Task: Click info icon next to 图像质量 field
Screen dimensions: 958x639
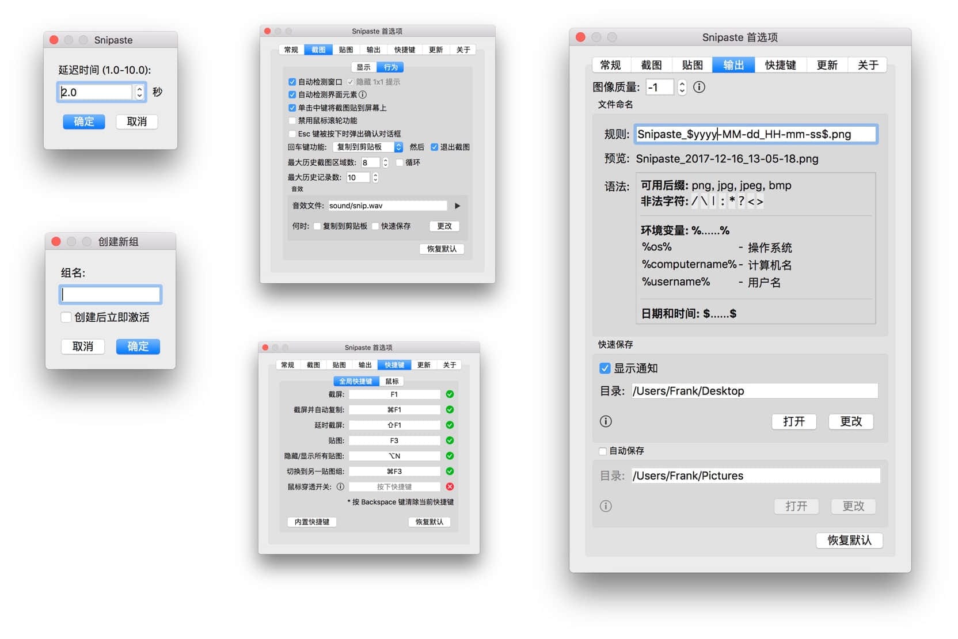Action: (x=699, y=87)
